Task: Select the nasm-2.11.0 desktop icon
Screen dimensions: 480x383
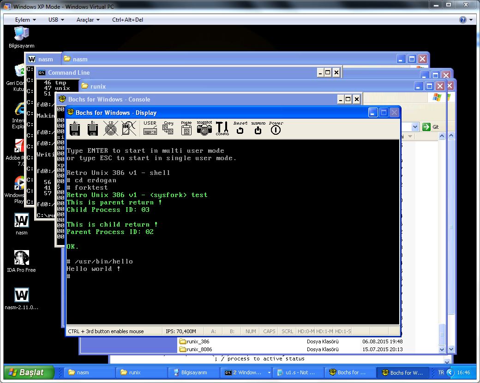Action: coord(21,299)
